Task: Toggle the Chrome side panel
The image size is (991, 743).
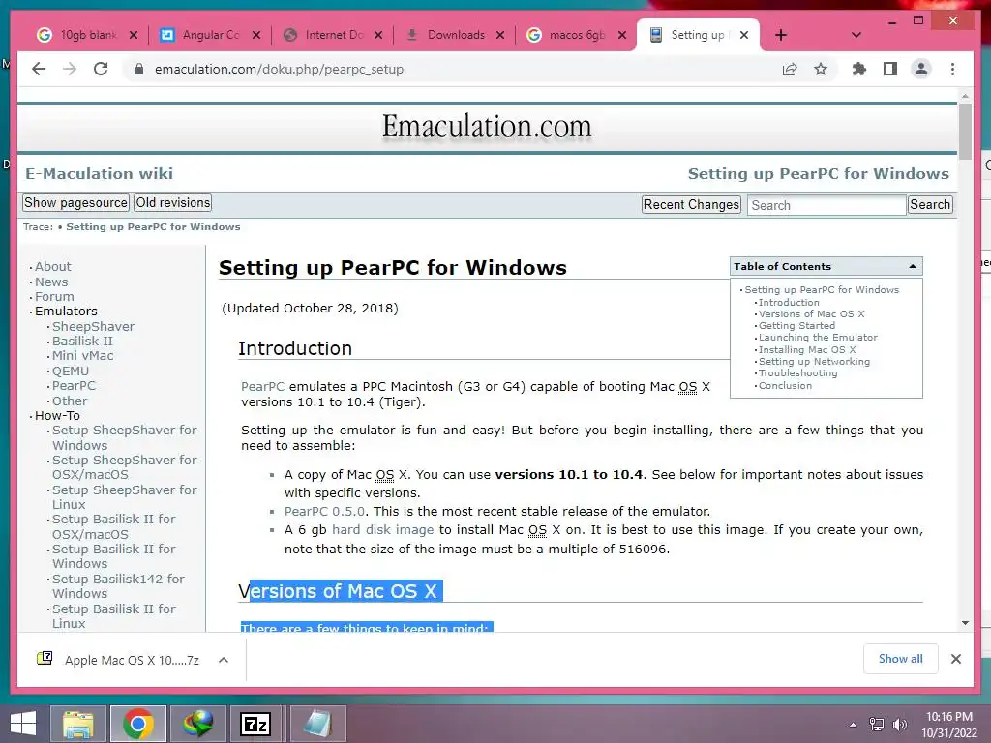Action: (x=890, y=69)
